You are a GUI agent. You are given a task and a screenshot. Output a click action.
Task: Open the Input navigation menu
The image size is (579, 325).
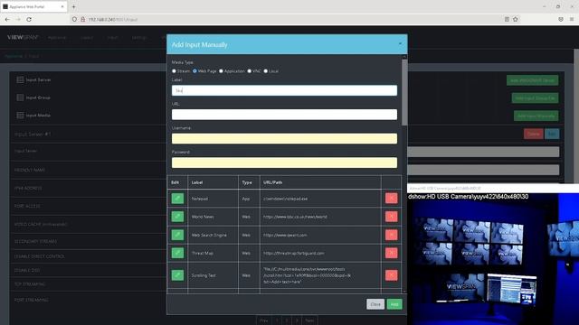pos(112,38)
